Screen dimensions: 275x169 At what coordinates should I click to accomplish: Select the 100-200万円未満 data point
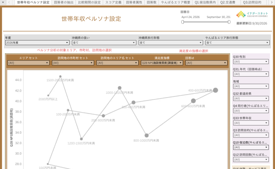68,110
